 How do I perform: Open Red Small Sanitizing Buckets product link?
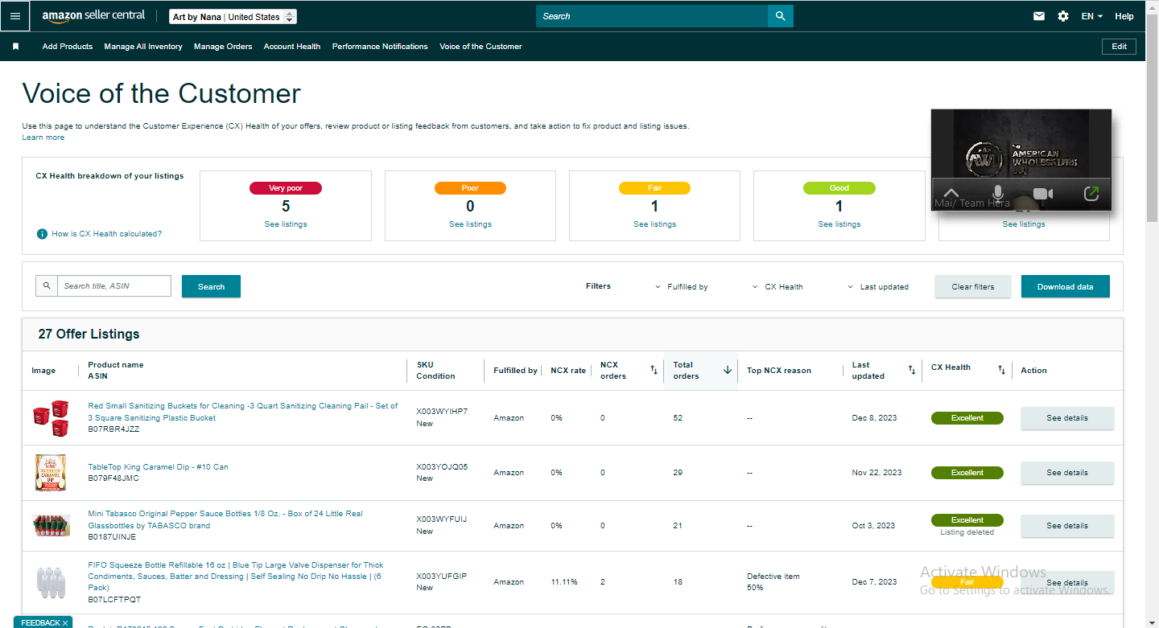(243, 412)
